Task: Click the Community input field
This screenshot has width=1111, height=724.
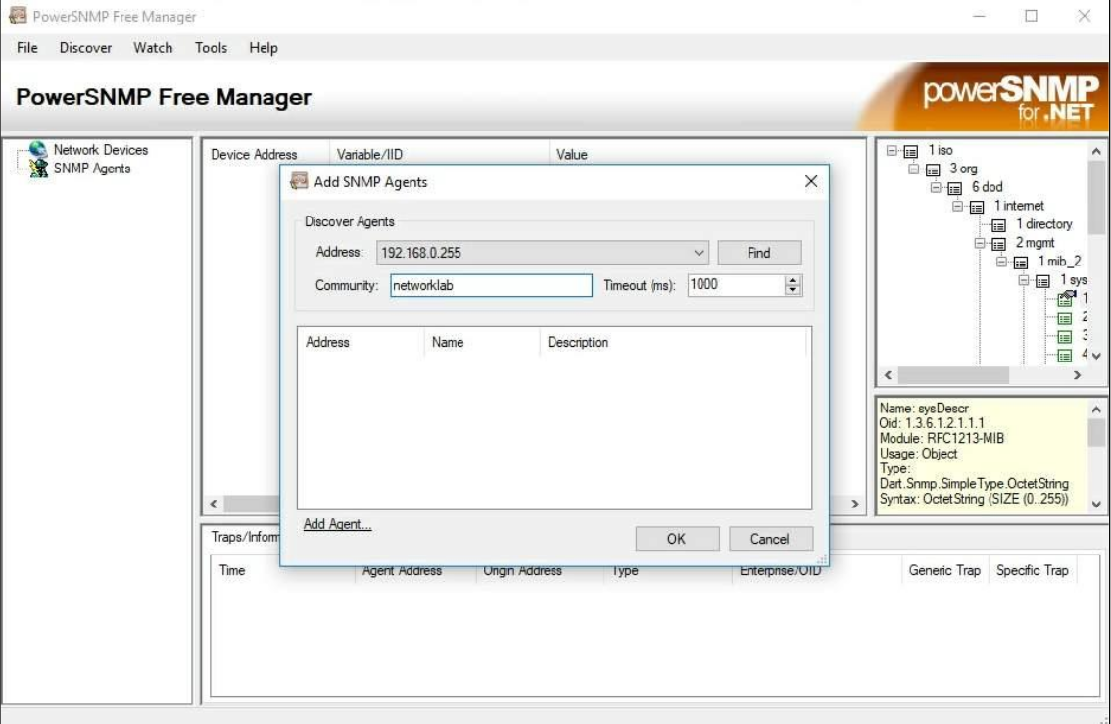Action: click(491, 285)
